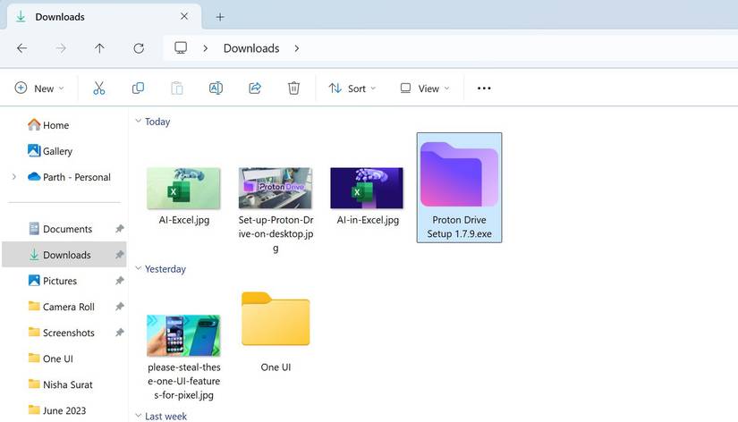Go up one folder level
This screenshot has width=738, height=422.
pos(99,48)
